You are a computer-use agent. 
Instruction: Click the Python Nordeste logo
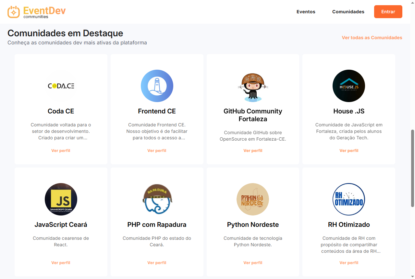[x=253, y=199]
